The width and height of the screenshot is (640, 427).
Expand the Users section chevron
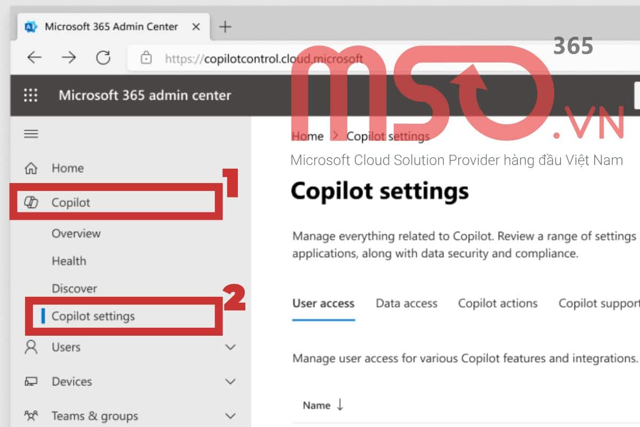point(230,347)
